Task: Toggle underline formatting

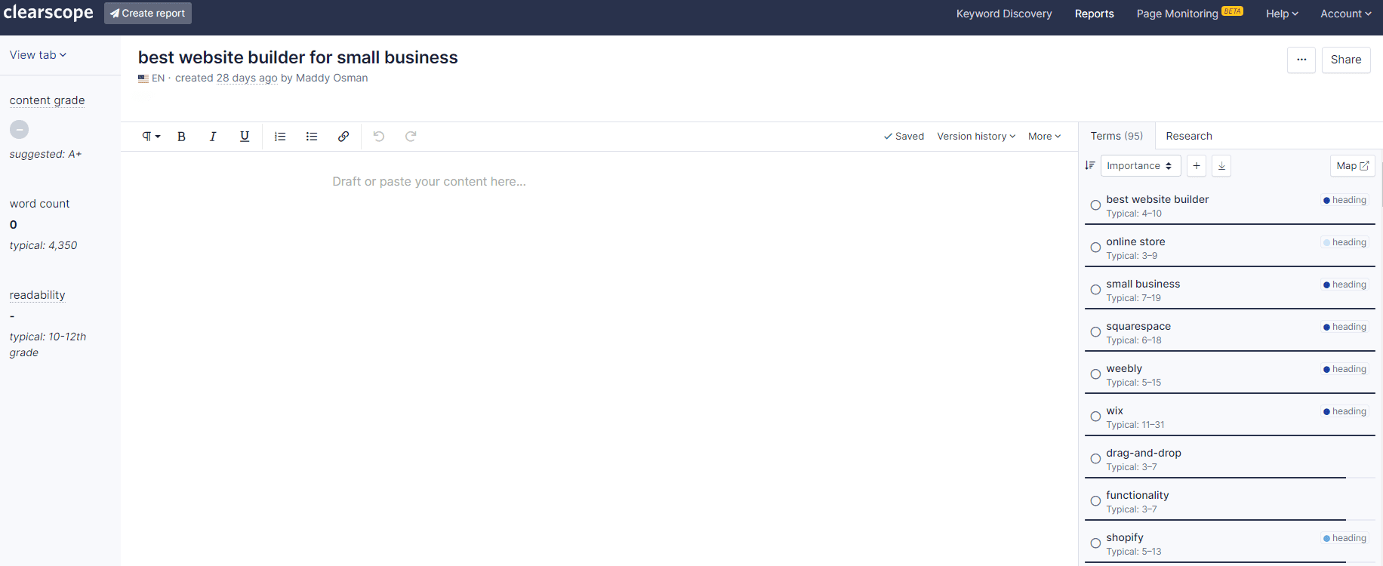Action: pyautogui.click(x=245, y=137)
